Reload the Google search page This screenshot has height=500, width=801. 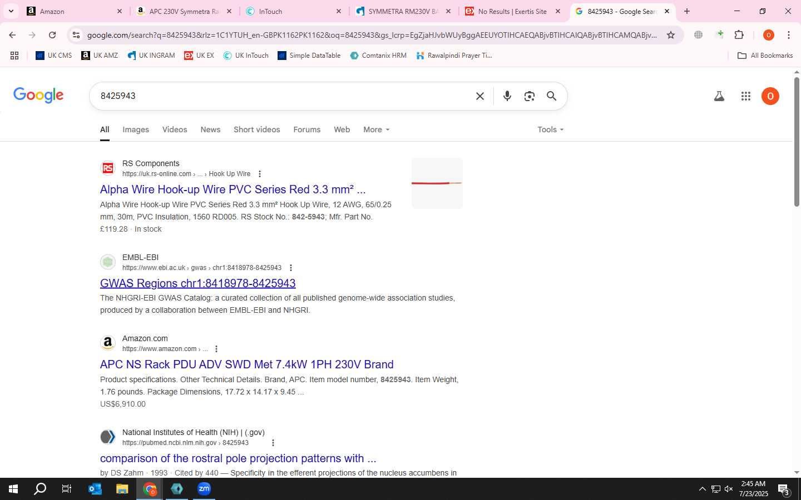click(52, 35)
